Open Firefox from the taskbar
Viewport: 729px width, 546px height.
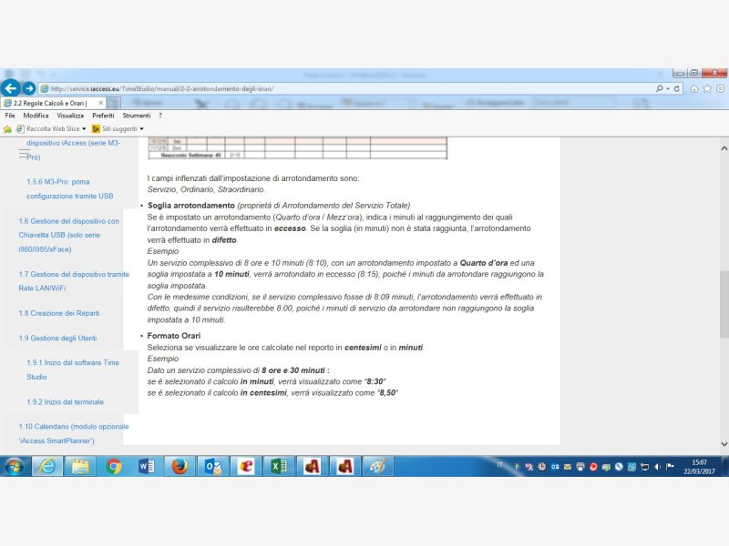(x=179, y=466)
